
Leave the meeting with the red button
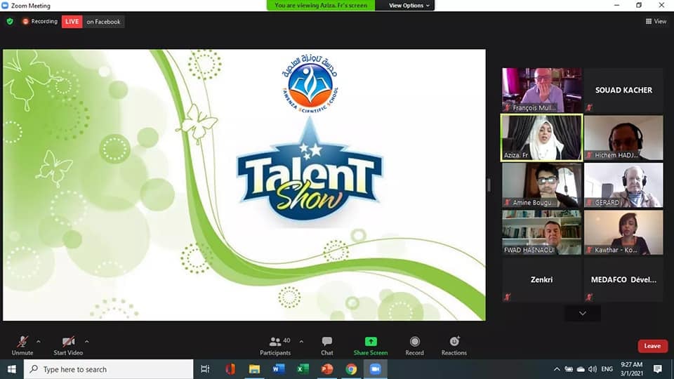[652, 346]
